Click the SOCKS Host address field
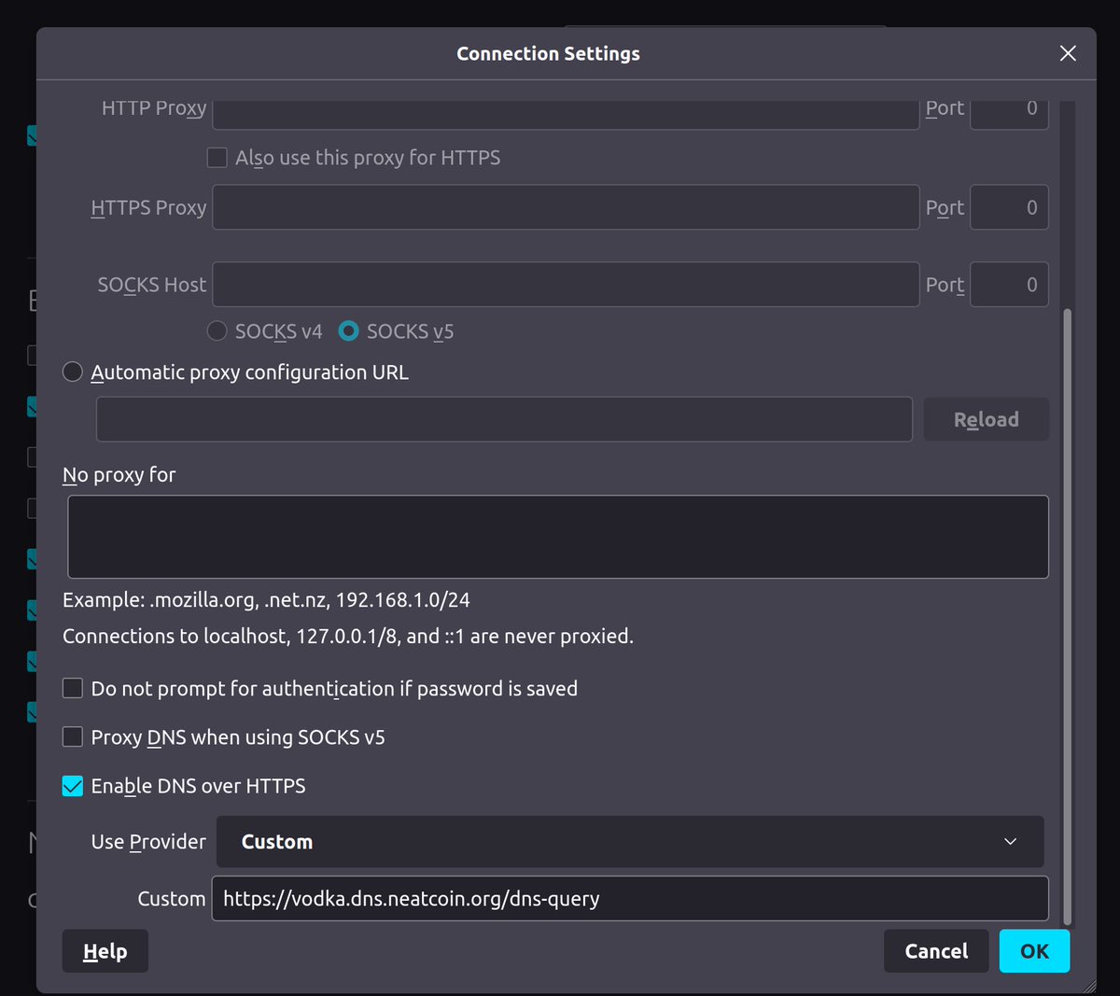 566,285
